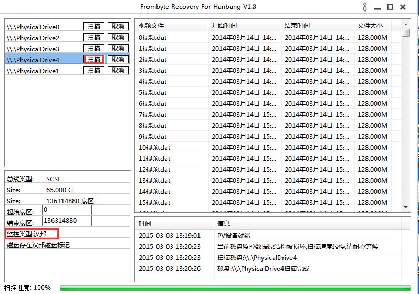Click the skin icon in title bar
The image size is (419, 294).
(365, 7)
